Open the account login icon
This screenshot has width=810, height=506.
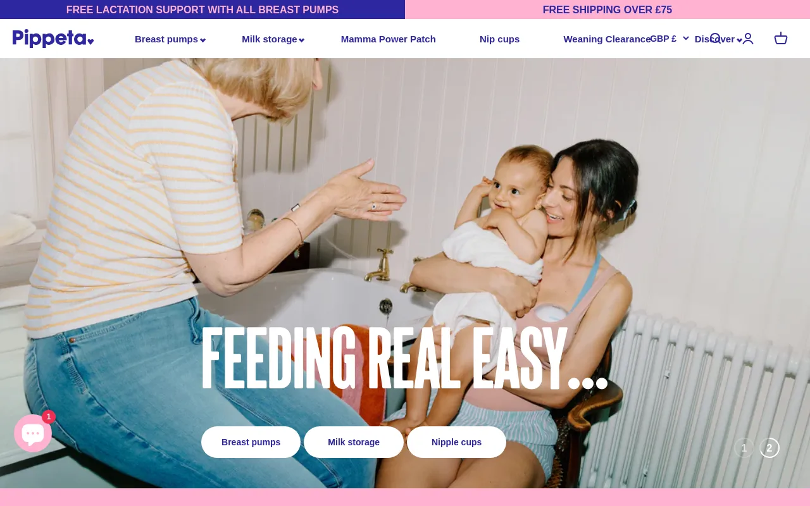point(748,39)
